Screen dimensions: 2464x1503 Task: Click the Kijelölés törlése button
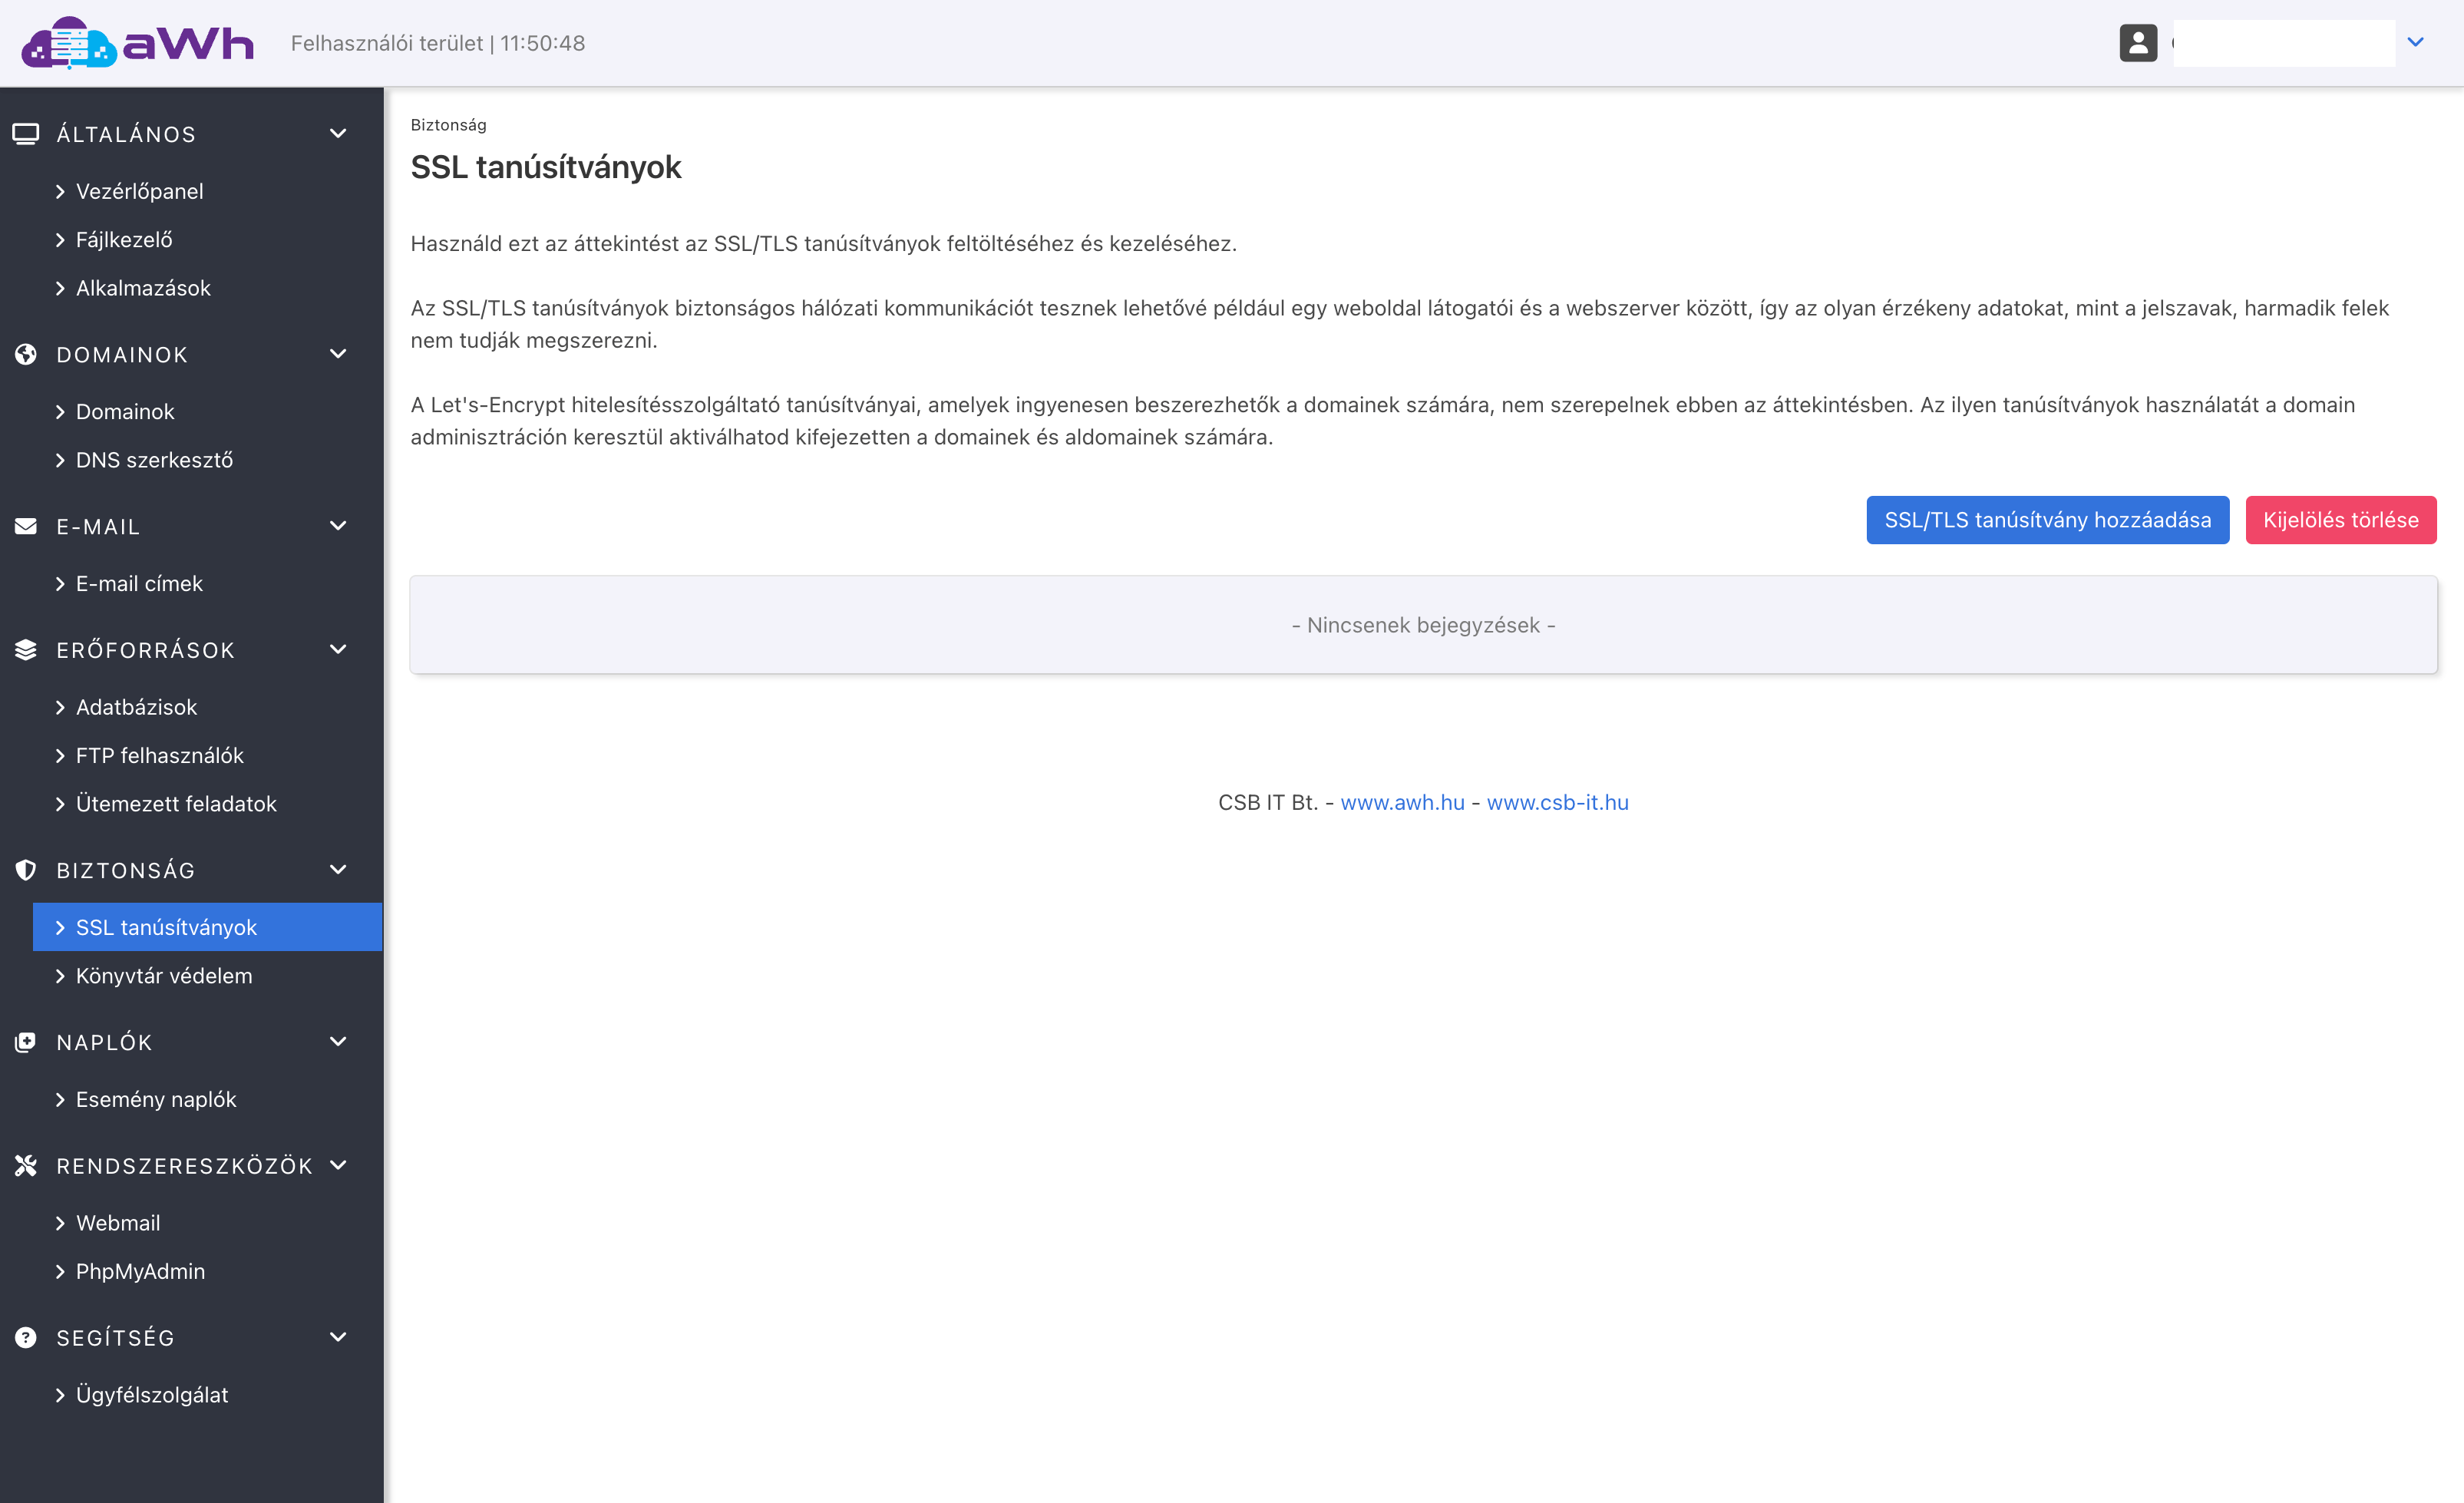[2340, 520]
